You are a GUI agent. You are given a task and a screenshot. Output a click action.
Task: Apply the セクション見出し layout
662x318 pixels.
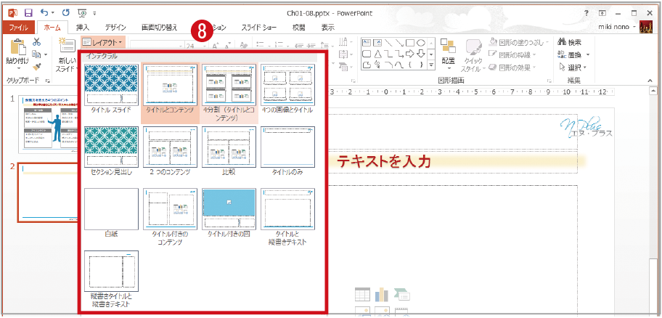click(112, 151)
